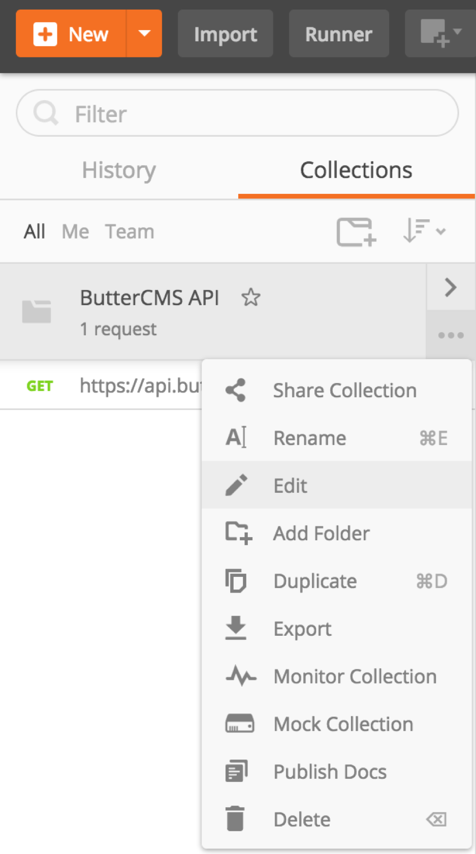Image resolution: width=476 pixels, height=854 pixels.
Task: Click Mock Collection in the menu
Action: pos(343,724)
